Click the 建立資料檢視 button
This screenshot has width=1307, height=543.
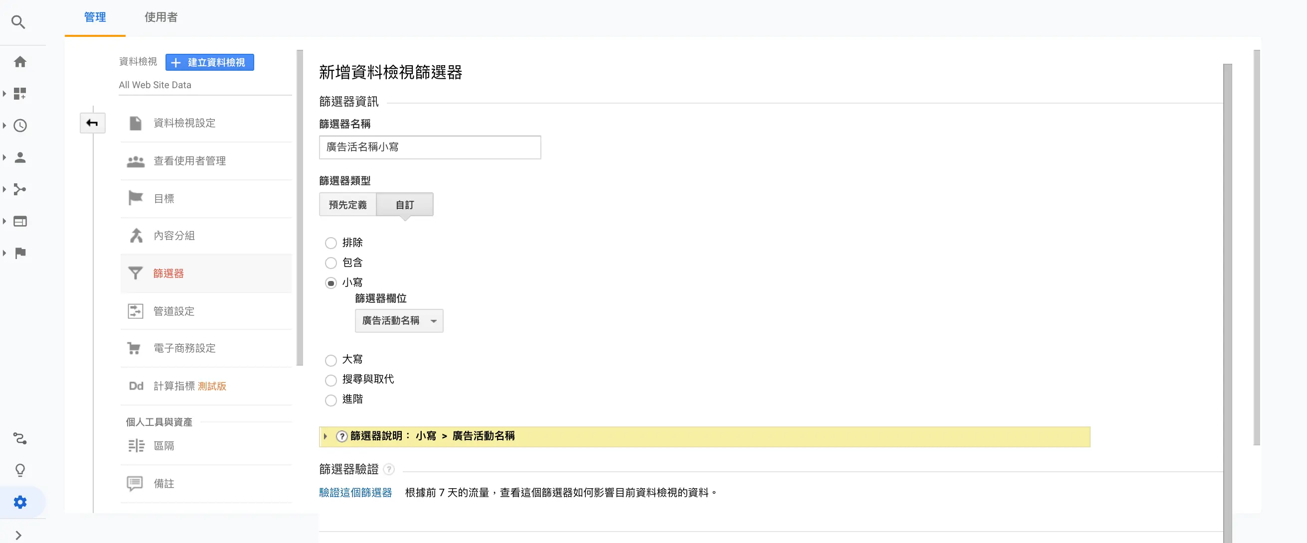coord(209,62)
